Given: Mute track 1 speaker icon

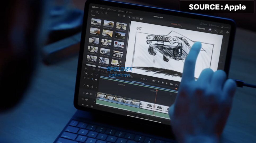Looking at the screenshot, I should pos(87,94).
